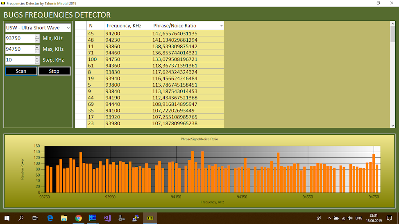
Task: Sort table by Frequency, KHz column header
Action: [x=127, y=26]
